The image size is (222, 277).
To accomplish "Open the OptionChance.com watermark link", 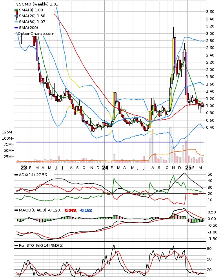I will point(36,34).
